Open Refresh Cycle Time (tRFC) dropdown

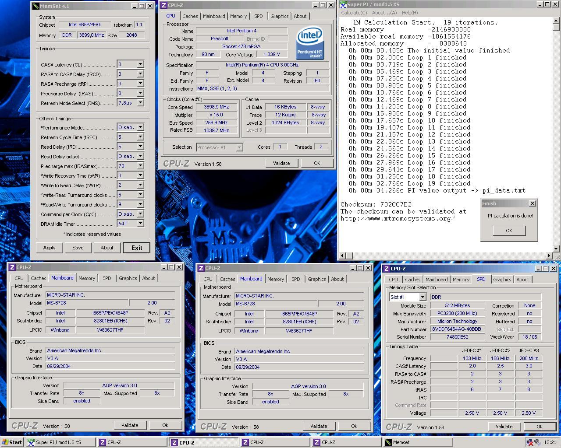[140, 137]
